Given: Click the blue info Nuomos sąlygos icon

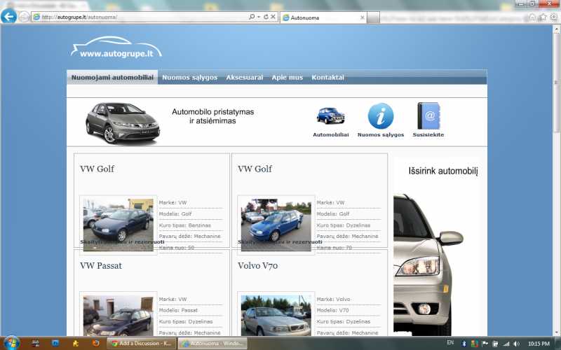Looking at the screenshot, I should click(381, 115).
